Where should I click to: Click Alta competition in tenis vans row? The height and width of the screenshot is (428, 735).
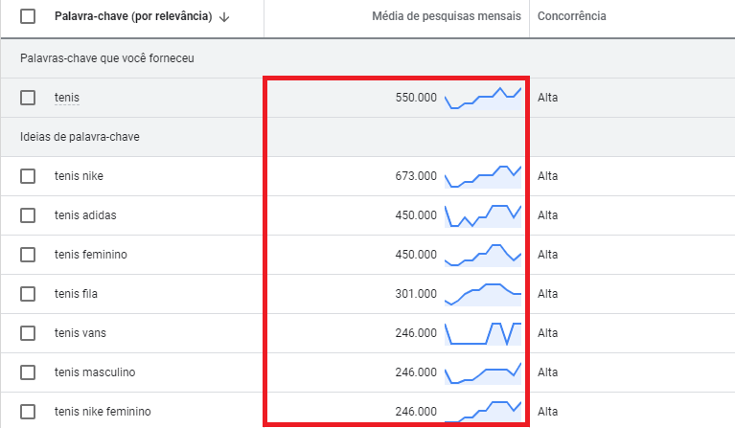click(x=547, y=333)
